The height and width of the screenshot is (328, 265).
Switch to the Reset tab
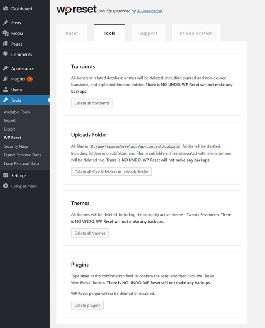pyautogui.click(x=72, y=33)
